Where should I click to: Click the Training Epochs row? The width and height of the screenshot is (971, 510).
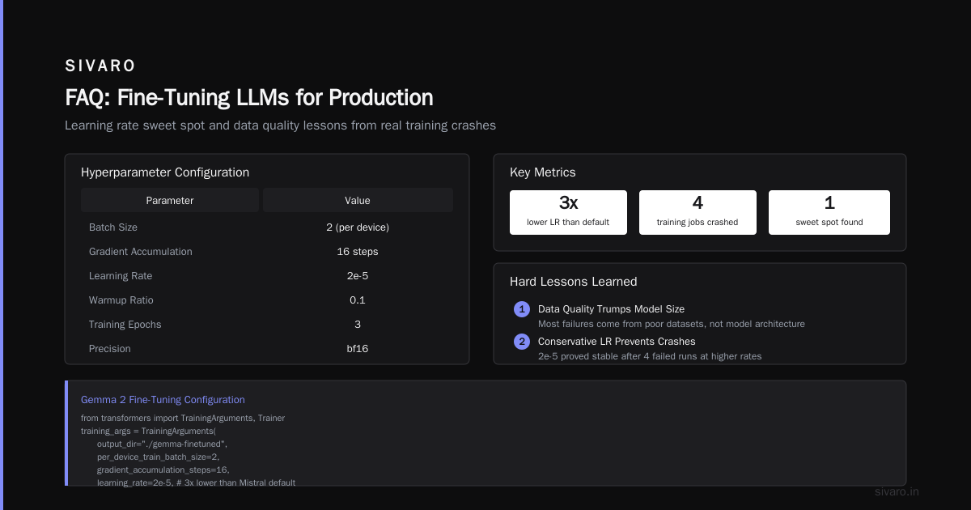267,325
